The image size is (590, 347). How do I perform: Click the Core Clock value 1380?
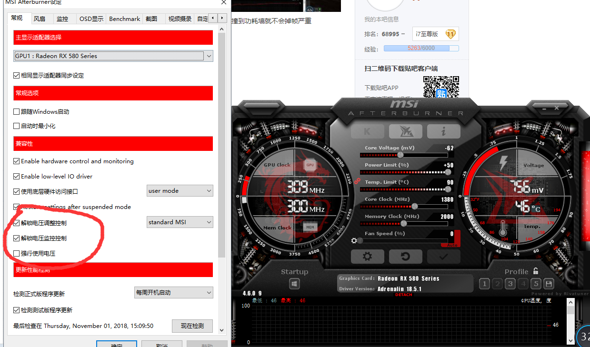447,199
